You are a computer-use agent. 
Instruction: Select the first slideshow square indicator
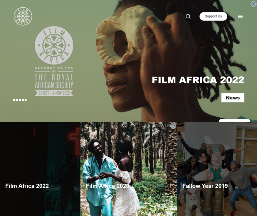pyautogui.click(x=14, y=100)
